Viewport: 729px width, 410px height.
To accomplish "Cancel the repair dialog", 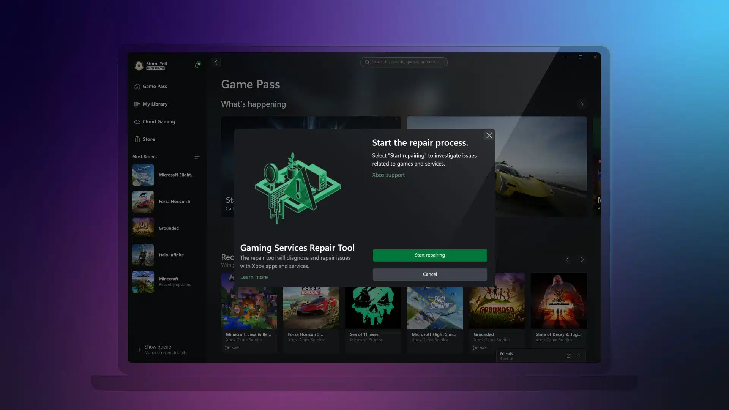I will (429, 274).
